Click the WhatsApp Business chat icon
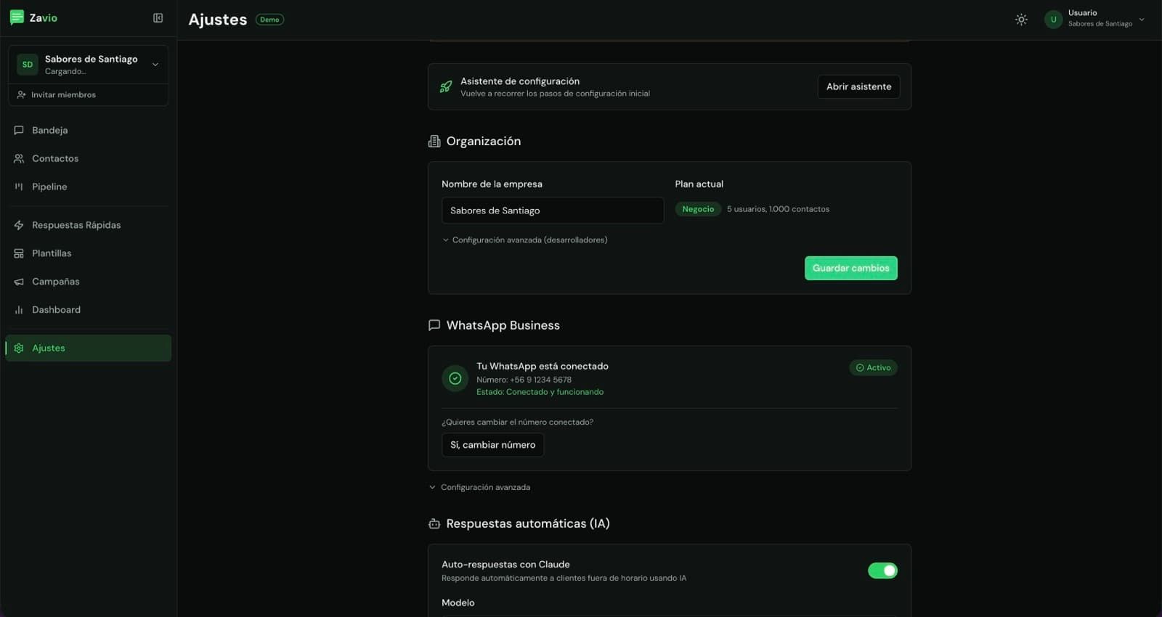This screenshot has width=1162, height=617. click(434, 325)
